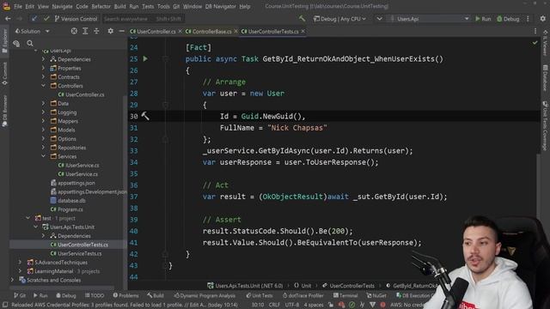The height and width of the screenshot is (309, 550).
Task: Click CRLF line separator in status bar
Action: [274, 305]
